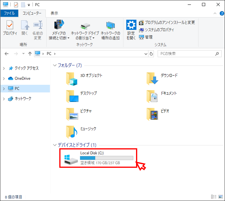
Task: Open the ファイル tab
Action: 9,13
